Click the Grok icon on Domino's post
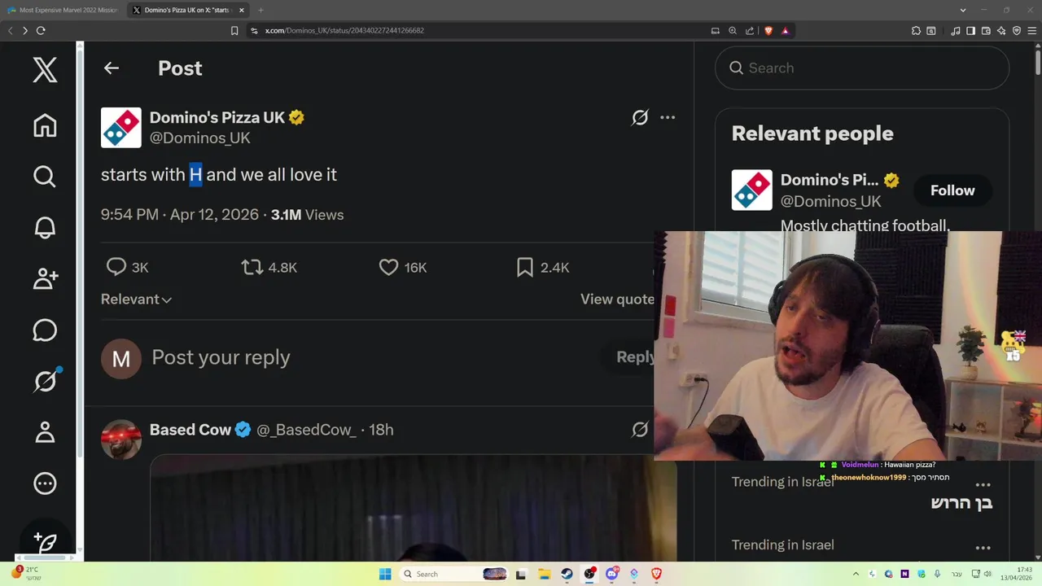Viewport: 1042px width, 586px height. [640, 117]
